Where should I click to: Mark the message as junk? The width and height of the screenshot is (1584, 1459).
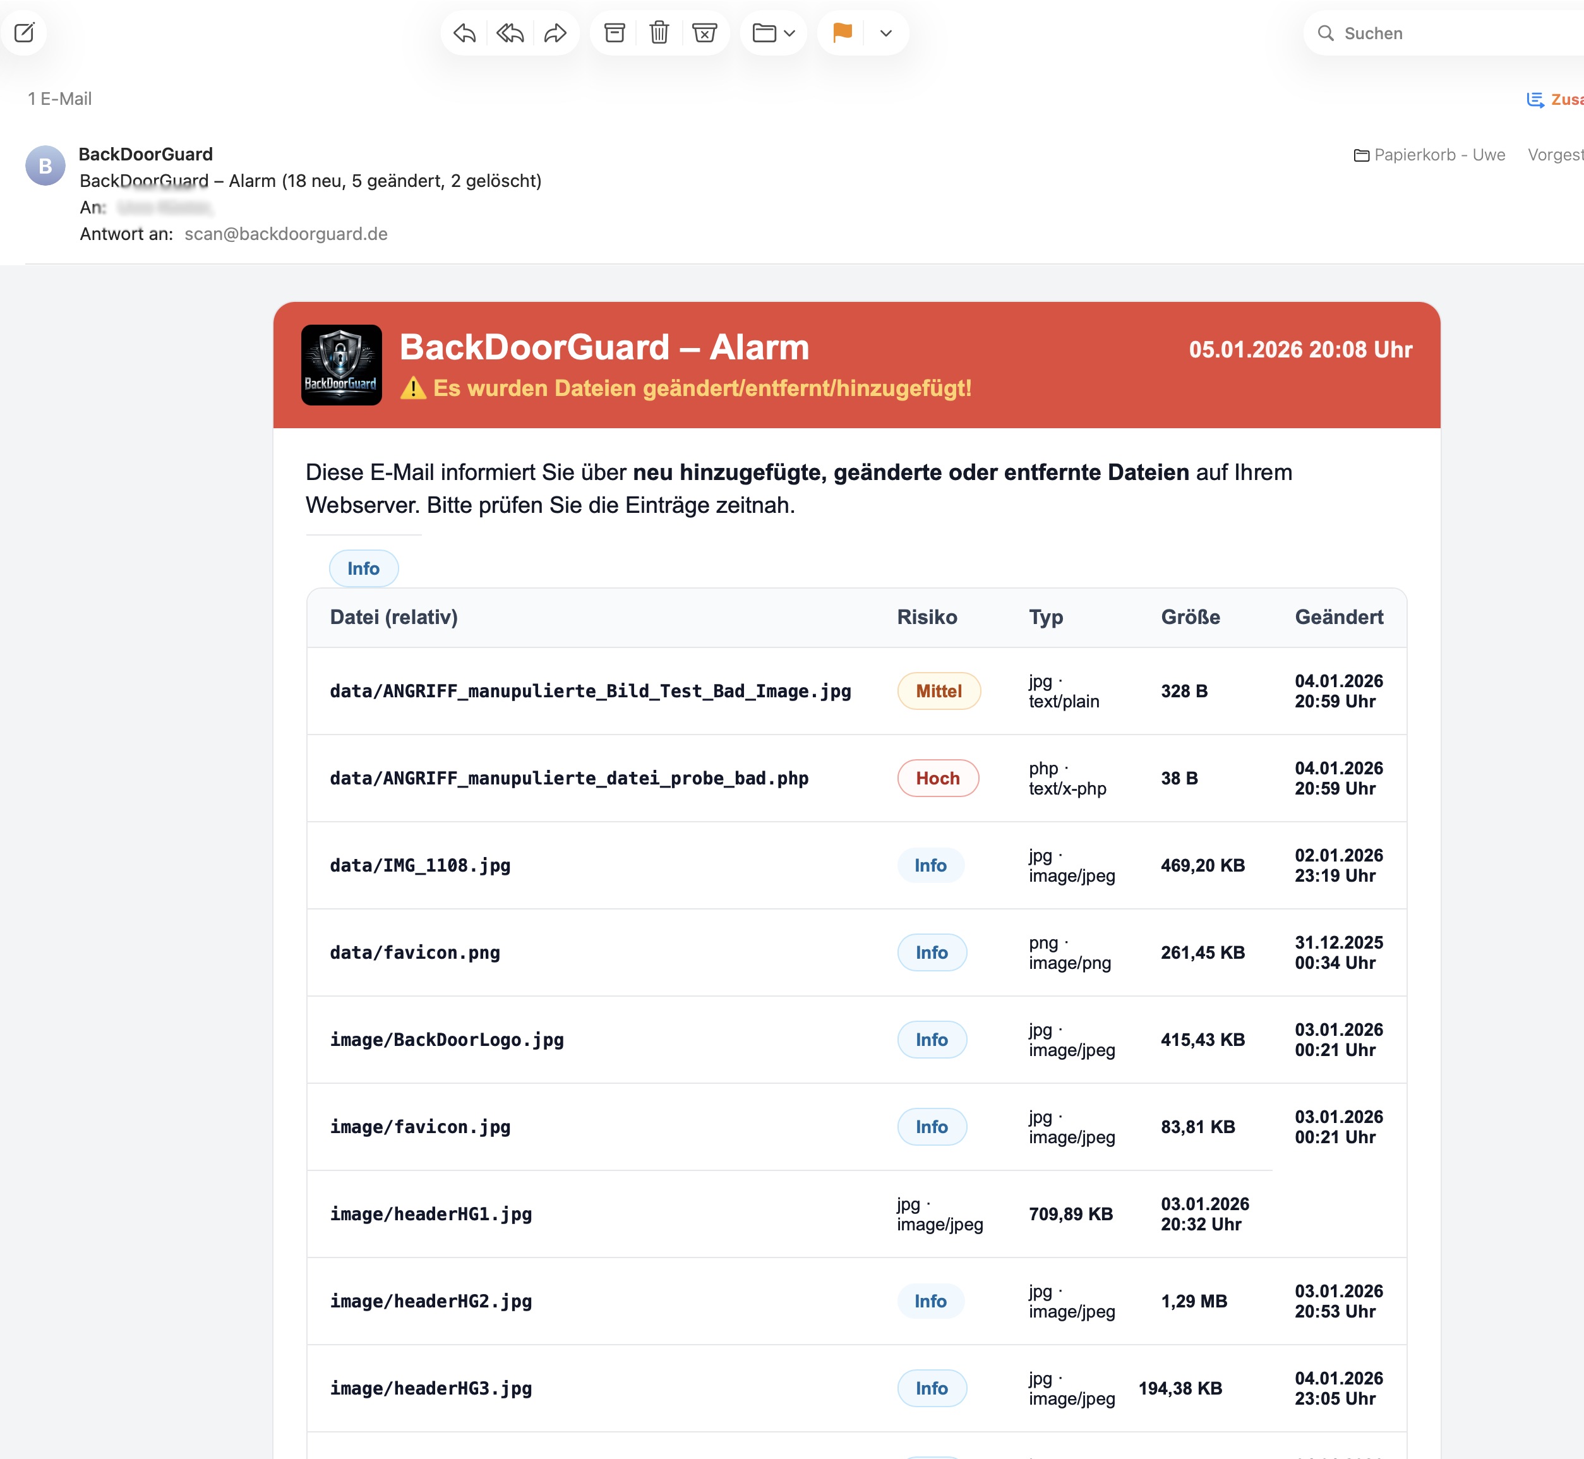click(704, 32)
